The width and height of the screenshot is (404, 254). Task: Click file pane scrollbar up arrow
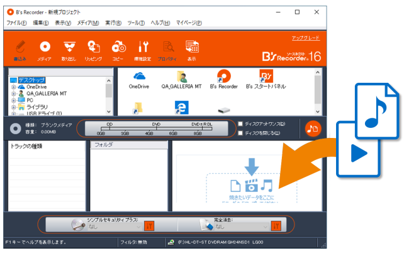(x=318, y=72)
